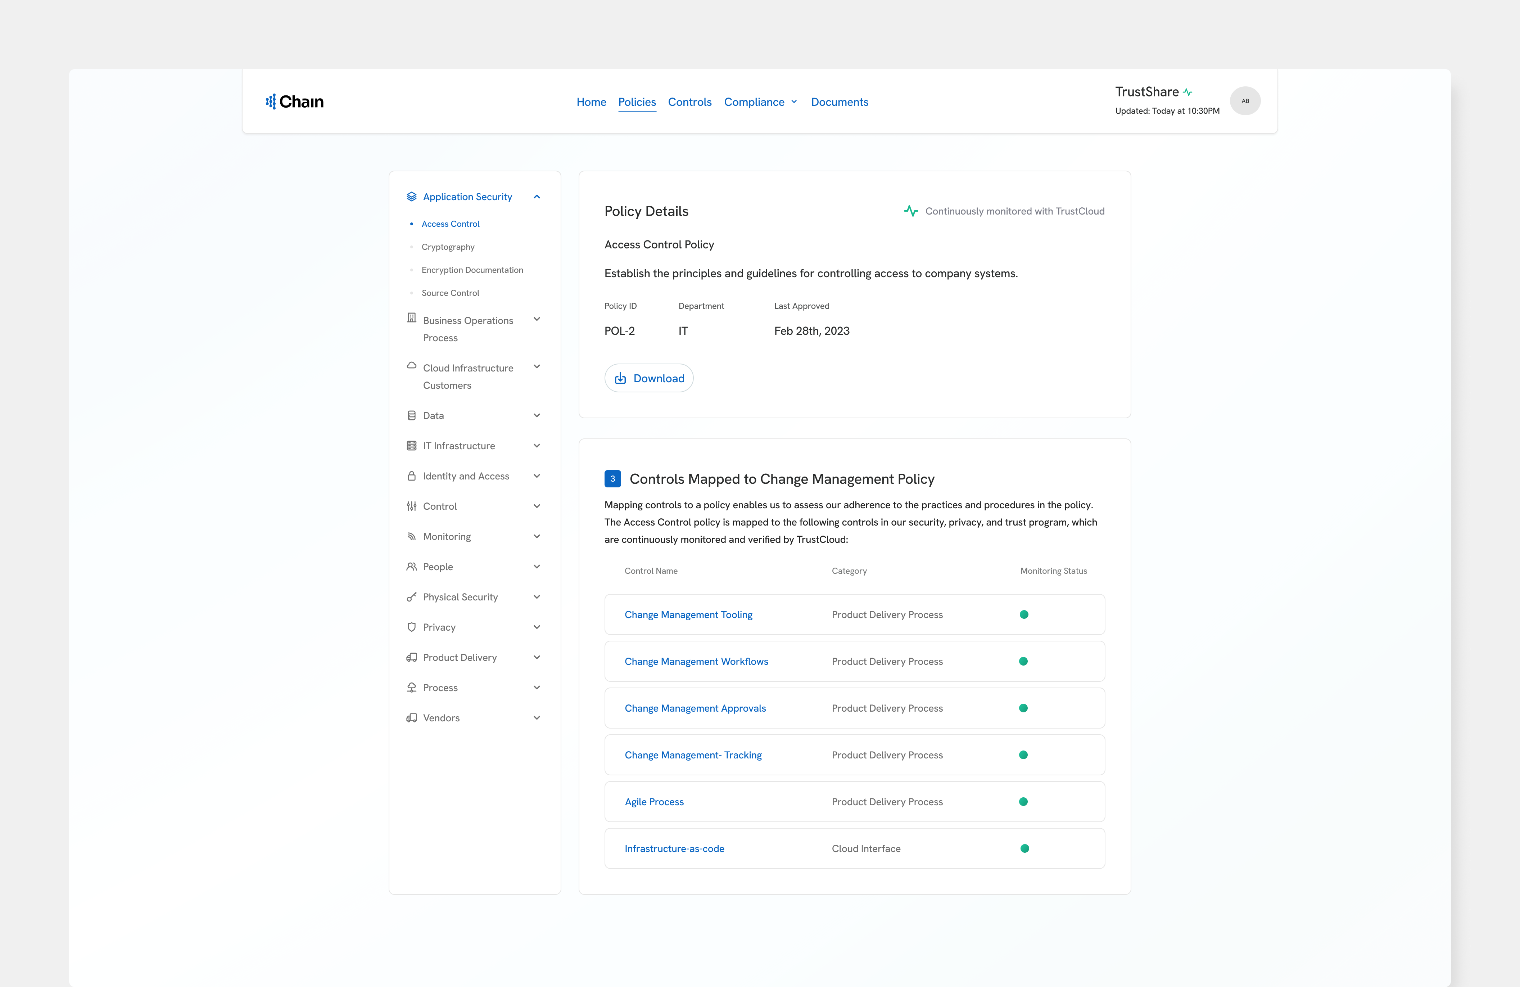Click the Cloud Interface category cell
1520x987 pixels.
(866, 848)
